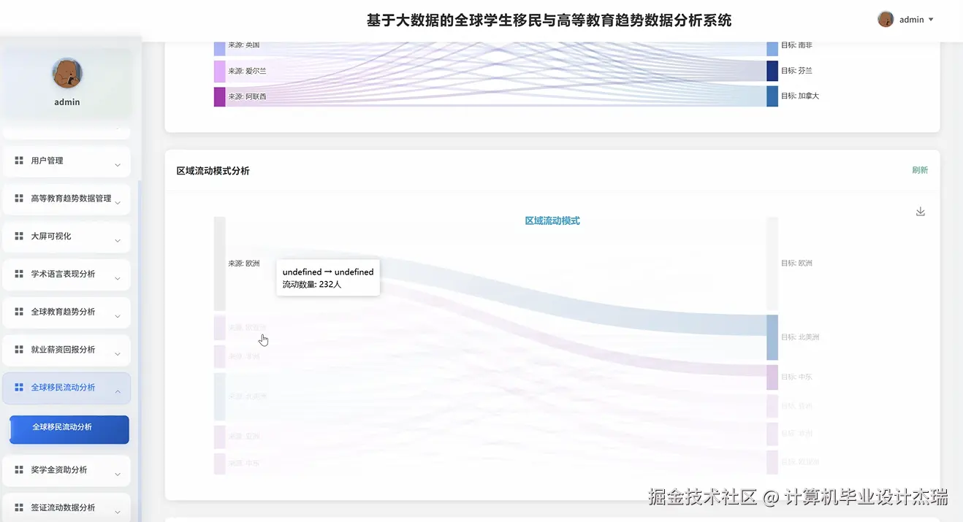Viewport: 963px width, 522px height.
Task: Click the blue grid icon of 全球移民流动分析
Action: point(19,388)
